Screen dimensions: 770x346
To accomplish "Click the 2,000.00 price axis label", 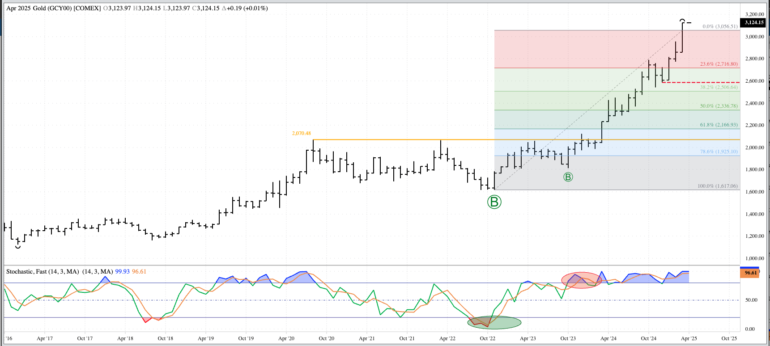I will click(754, 148).
